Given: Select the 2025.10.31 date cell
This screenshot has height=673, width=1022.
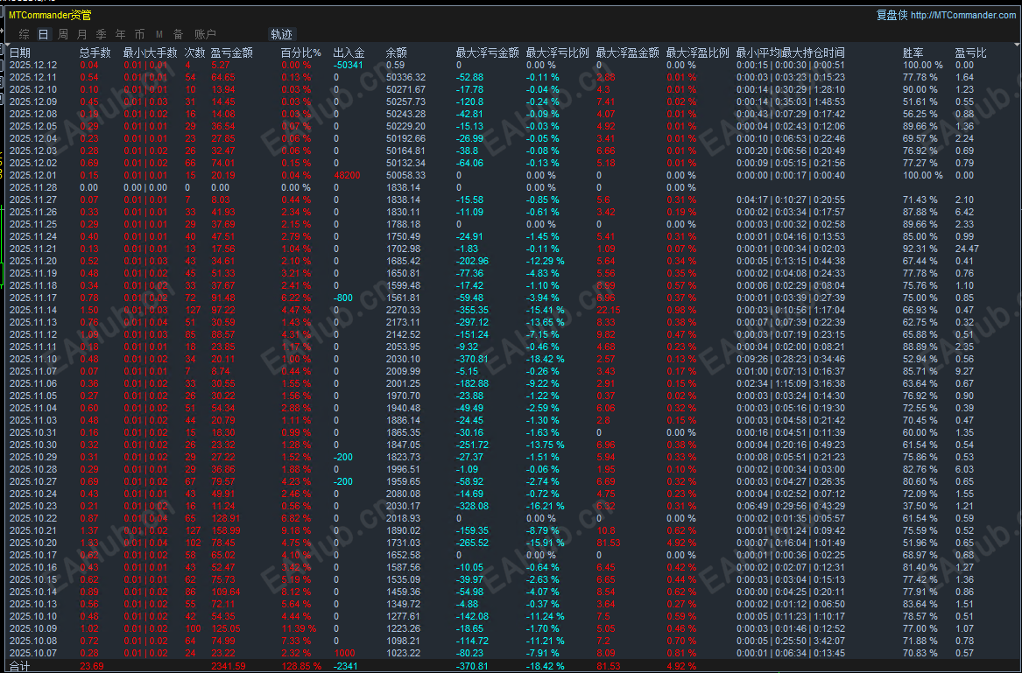Looking at the screenshot, I should (x=33, y=432).
